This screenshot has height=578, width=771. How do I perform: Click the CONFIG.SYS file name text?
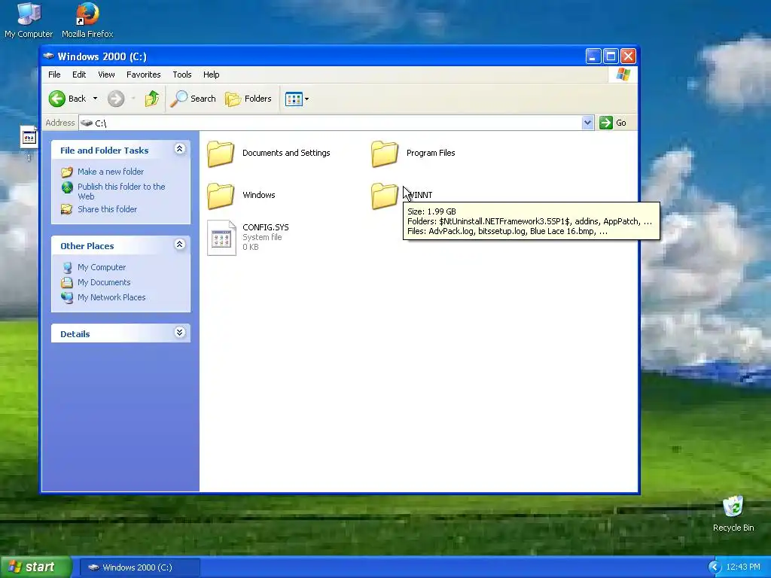(x=266, y=227)
